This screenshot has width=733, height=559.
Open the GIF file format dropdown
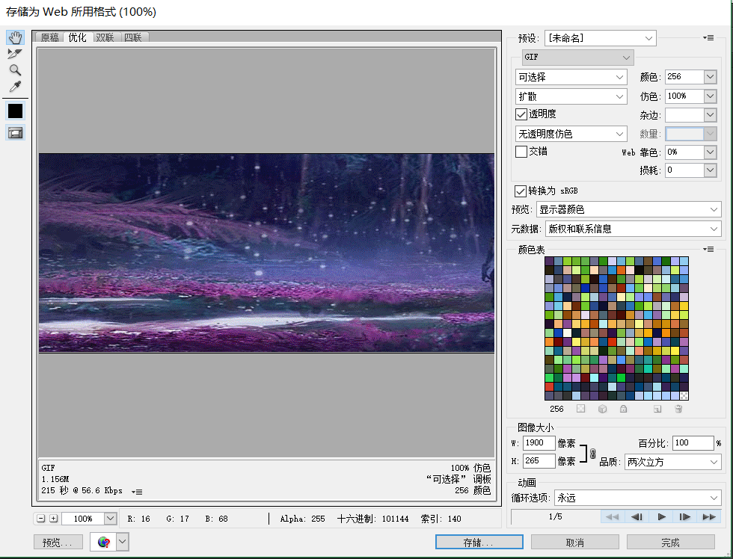pos(577,57)
